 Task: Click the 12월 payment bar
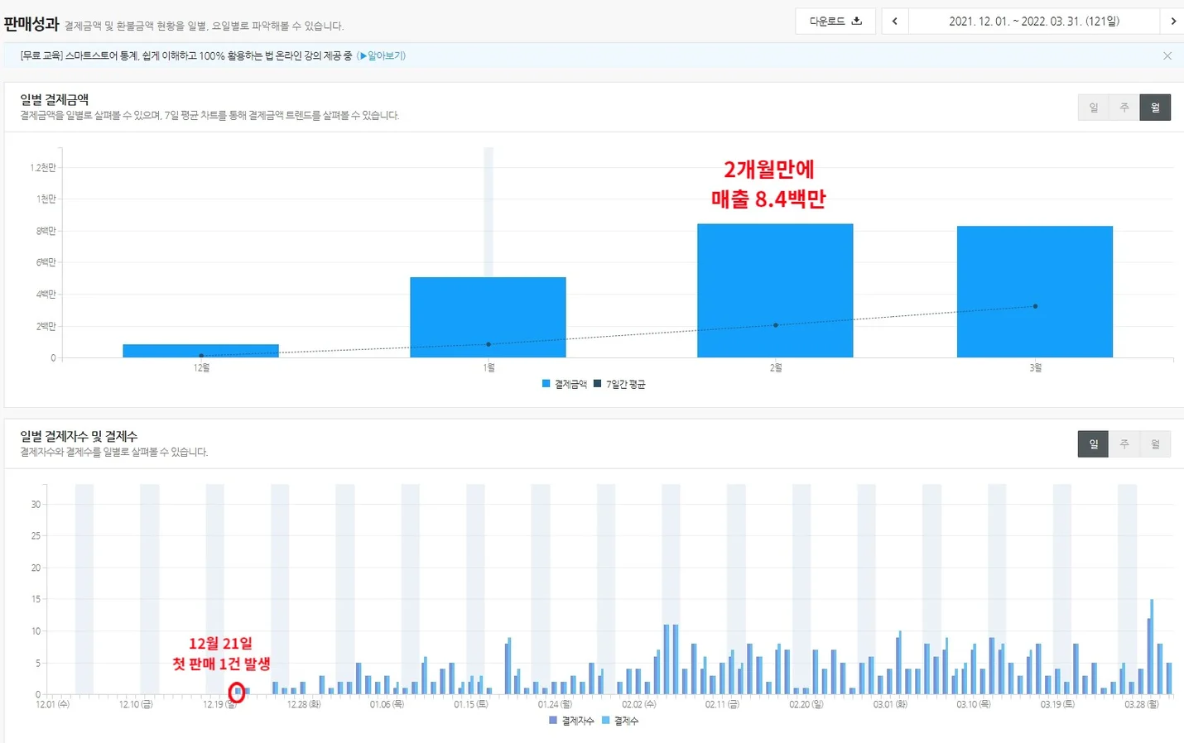(x=201, y=351)
